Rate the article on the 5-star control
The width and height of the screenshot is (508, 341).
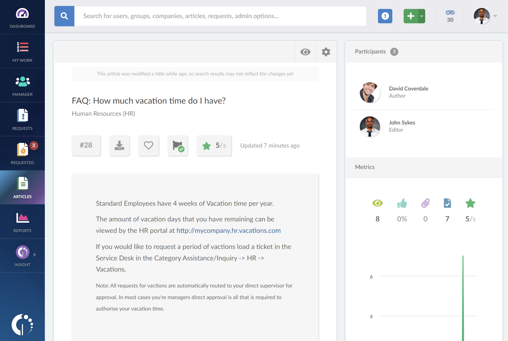coord(214,146)
